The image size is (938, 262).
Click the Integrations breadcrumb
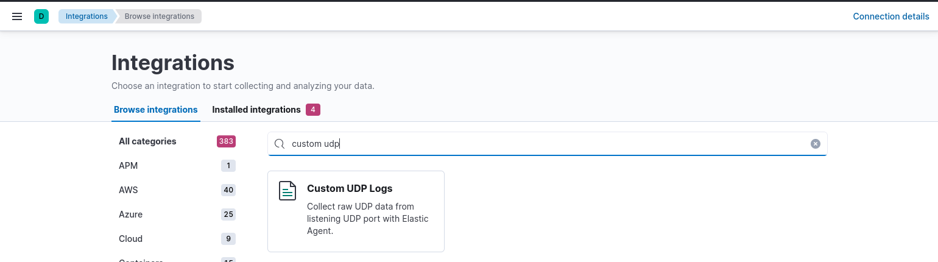click(x=86, y=16)
